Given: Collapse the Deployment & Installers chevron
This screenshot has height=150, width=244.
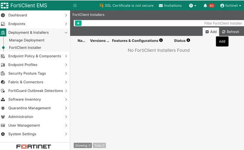Looking at the screenshot, I should pos(66,33).
